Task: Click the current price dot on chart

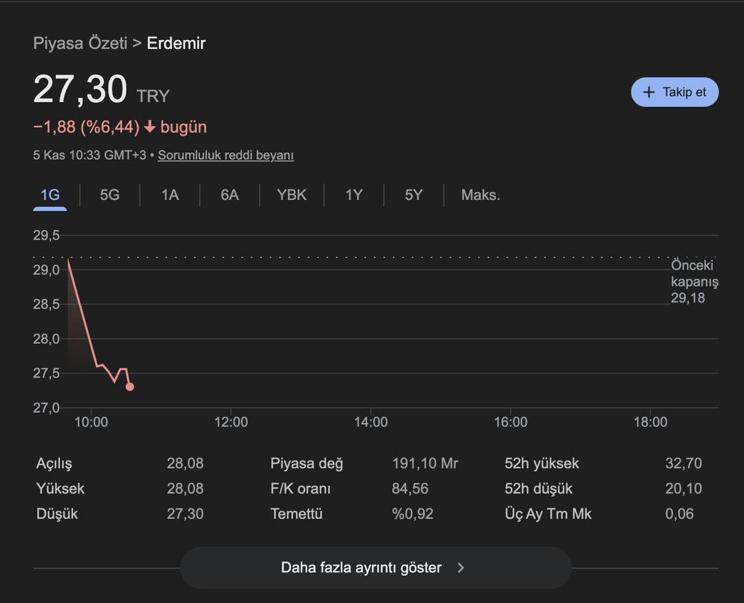Action: pos(130,387)
